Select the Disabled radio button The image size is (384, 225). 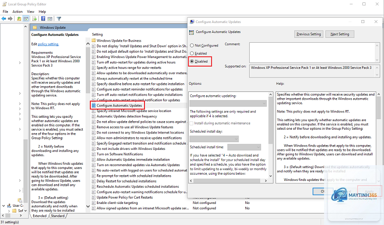click(192, 61)
